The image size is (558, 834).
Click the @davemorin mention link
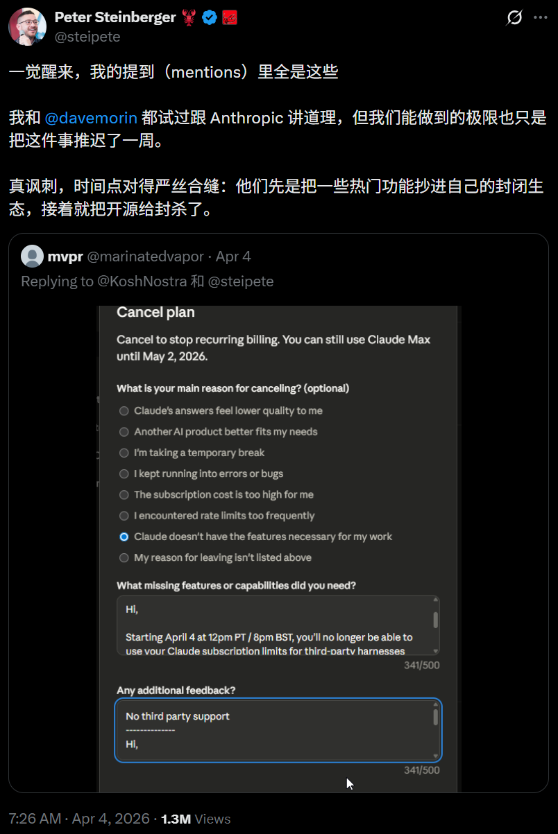click(x=91, y=117)
